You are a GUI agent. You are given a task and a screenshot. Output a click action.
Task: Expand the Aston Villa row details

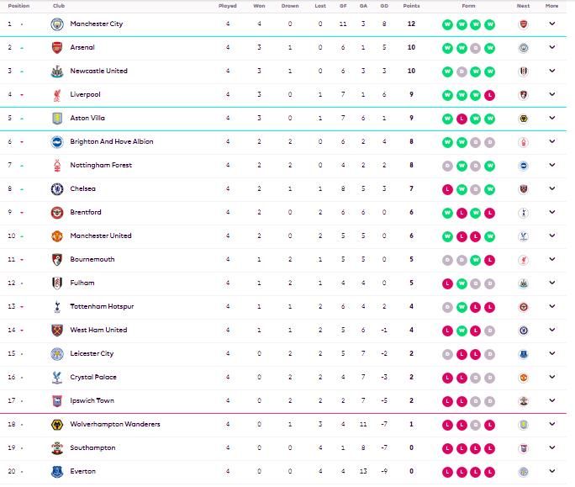tap(552, 118)
